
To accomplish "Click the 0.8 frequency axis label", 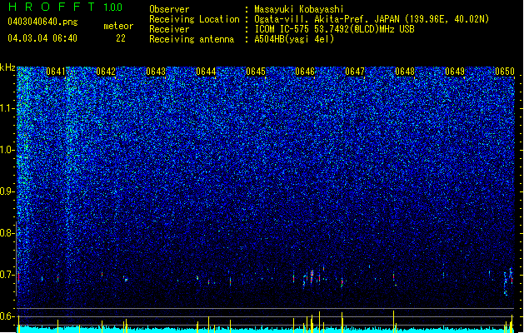I will point(7,233).
